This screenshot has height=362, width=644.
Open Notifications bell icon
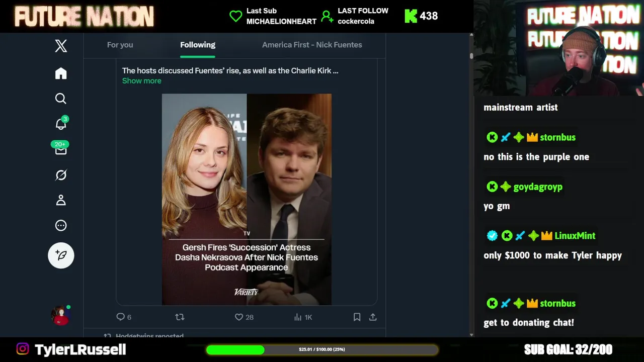[61, 124]
